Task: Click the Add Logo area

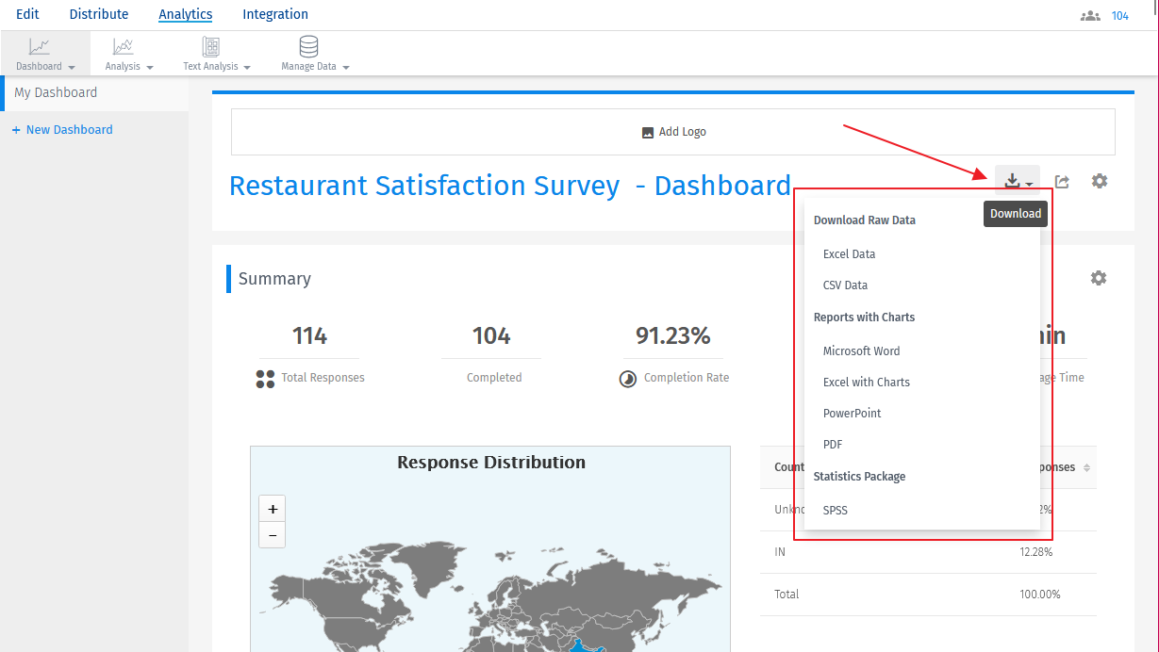Action: pyautogui.click(x=673, y=132)
